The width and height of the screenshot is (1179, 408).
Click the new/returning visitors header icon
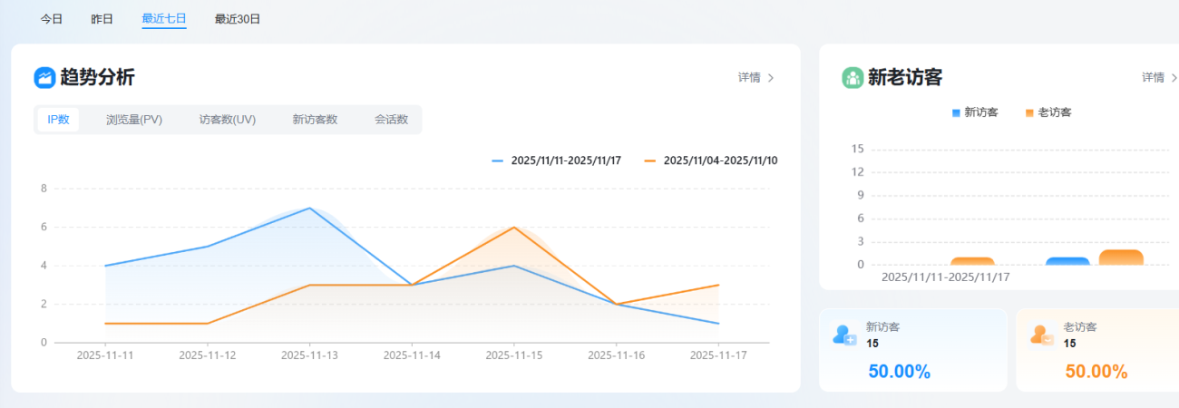(x=853, y=78)
